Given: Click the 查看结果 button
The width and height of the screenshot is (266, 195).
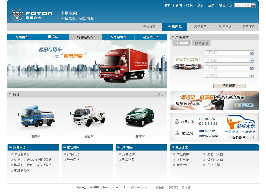Looking at the screenshot, I should click(x=229, y=86).
